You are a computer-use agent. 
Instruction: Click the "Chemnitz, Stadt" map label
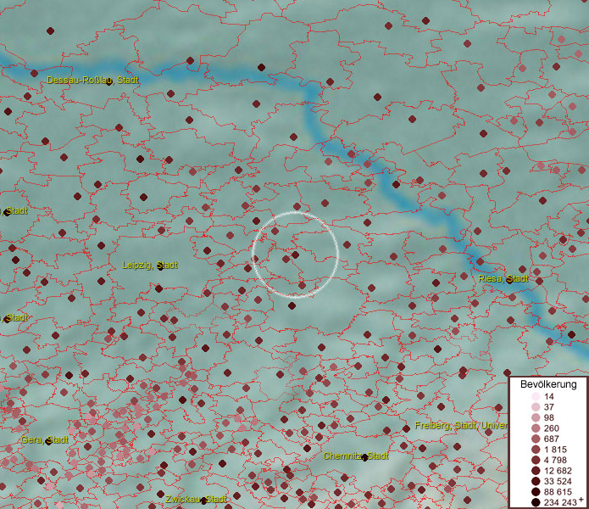point(356,456)
